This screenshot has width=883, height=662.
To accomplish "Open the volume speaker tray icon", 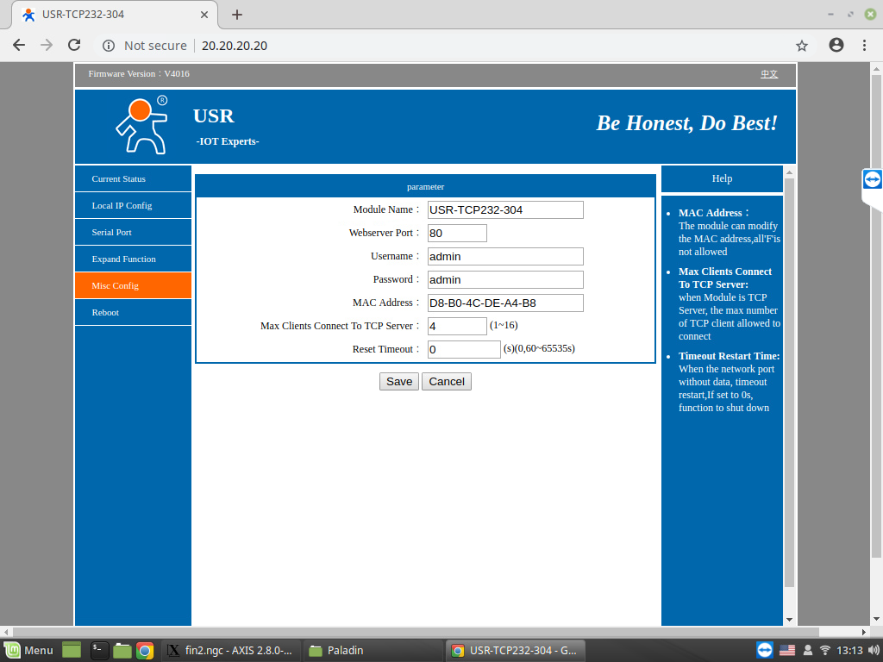I will tap(874, 650).
